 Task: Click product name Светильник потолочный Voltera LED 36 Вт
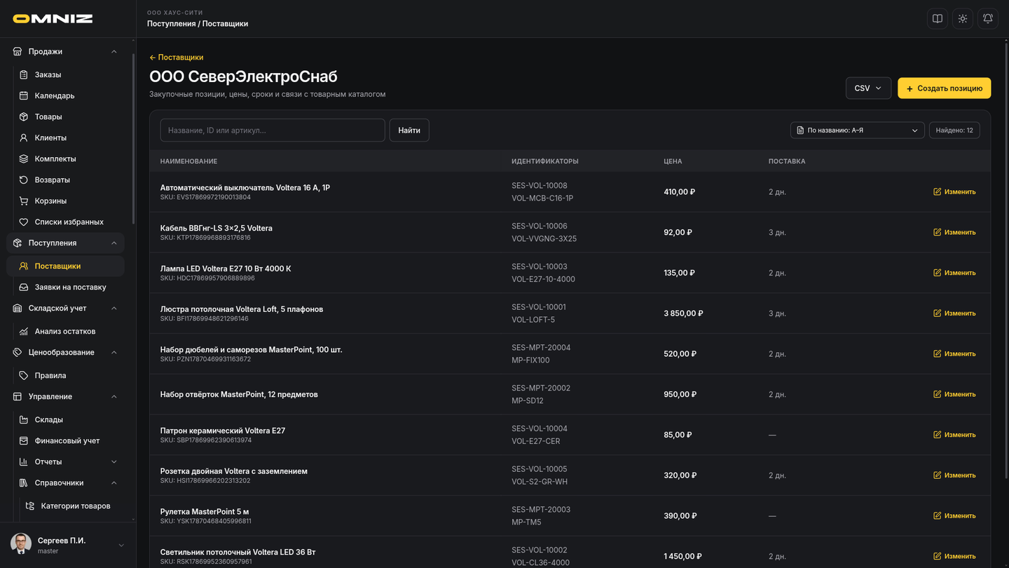point(238,552)
